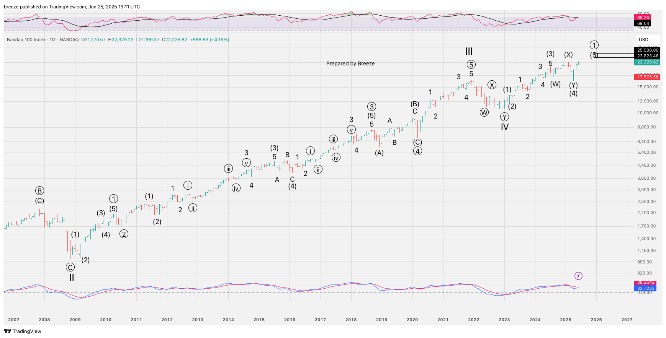Click the close value C22,229.82
666x338 pixels.
coord(175,40)
